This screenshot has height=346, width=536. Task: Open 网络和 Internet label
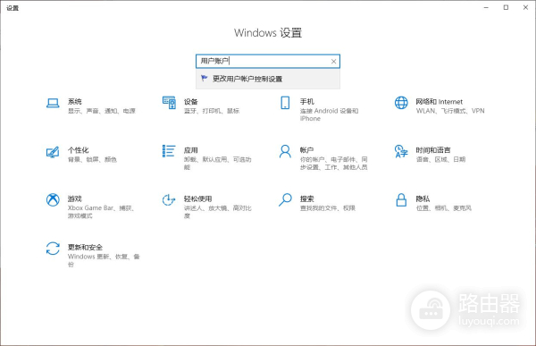click(440, 102)
